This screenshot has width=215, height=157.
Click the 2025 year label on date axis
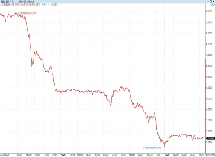pos(63,155)
